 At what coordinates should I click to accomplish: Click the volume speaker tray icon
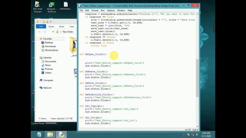pyautogui.click(x=197, y=135)
